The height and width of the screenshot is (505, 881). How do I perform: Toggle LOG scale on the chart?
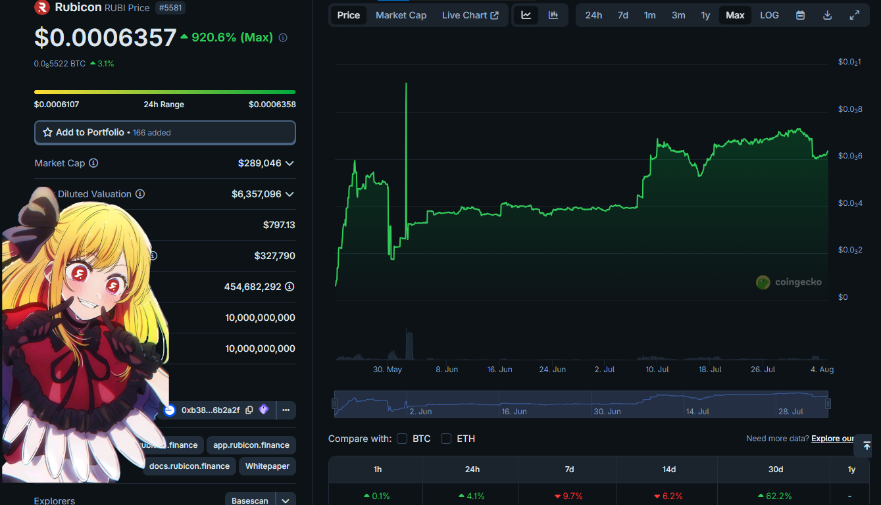769,15
